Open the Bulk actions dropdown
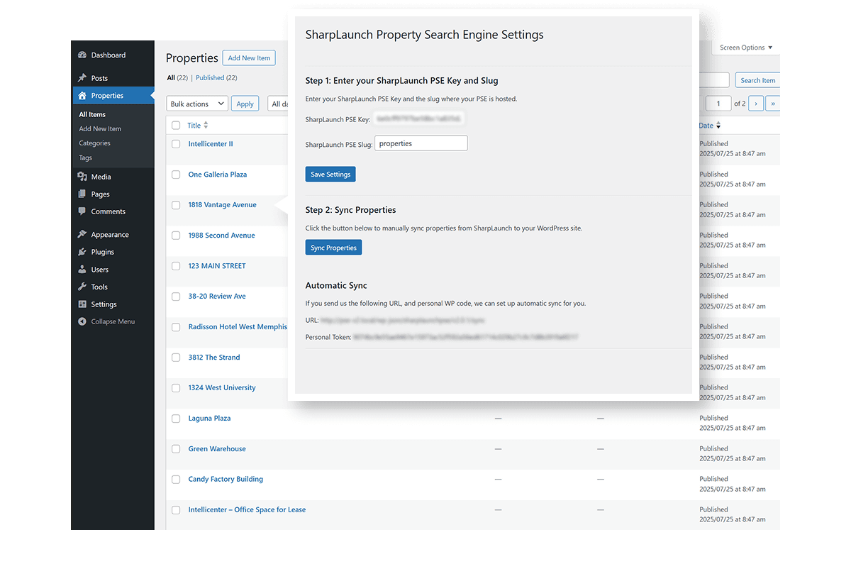851x569 pixels. tap(197, 104)
